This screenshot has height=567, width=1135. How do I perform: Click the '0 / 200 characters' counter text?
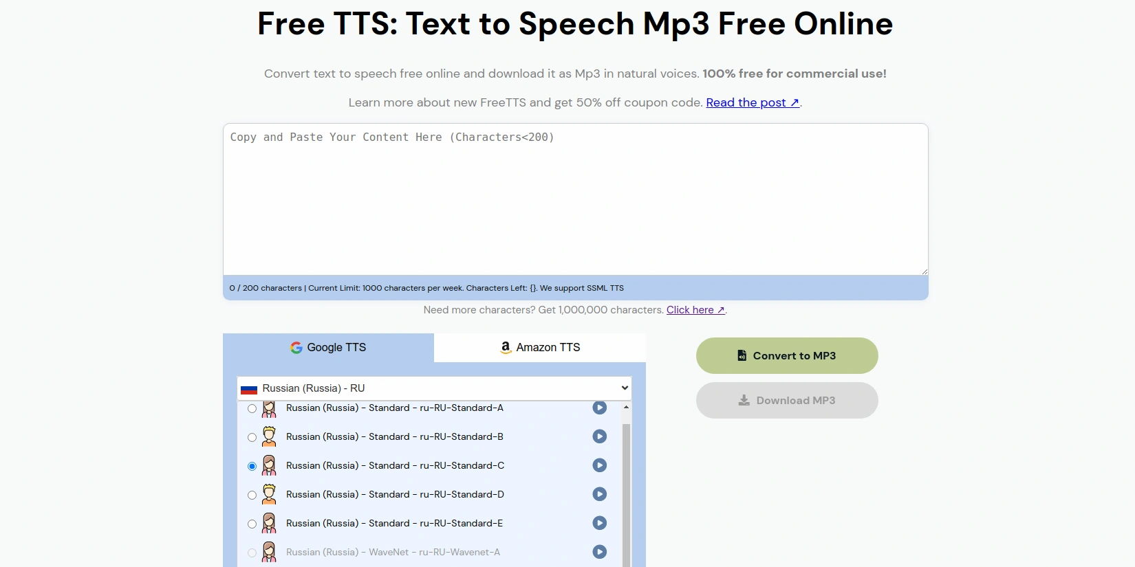(266, 288)
